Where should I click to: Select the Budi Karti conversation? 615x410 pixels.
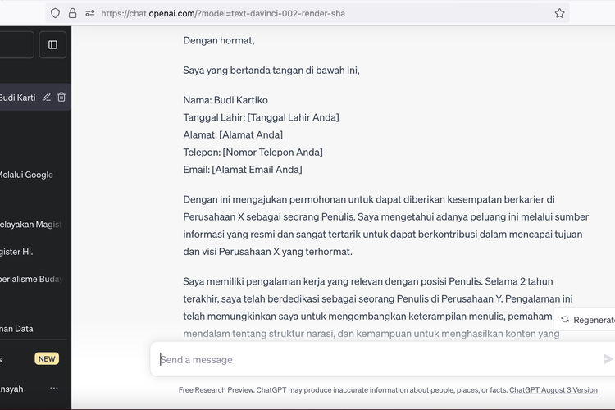(x=18, y=98)
